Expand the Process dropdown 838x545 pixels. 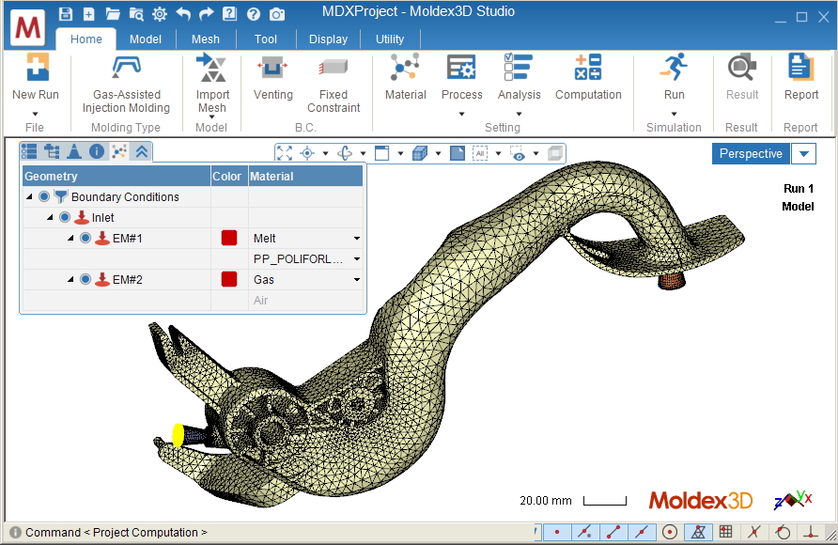click(462, 114)
